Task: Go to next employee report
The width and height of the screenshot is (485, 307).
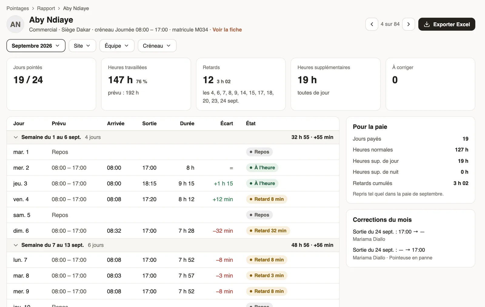Action: 408,24
